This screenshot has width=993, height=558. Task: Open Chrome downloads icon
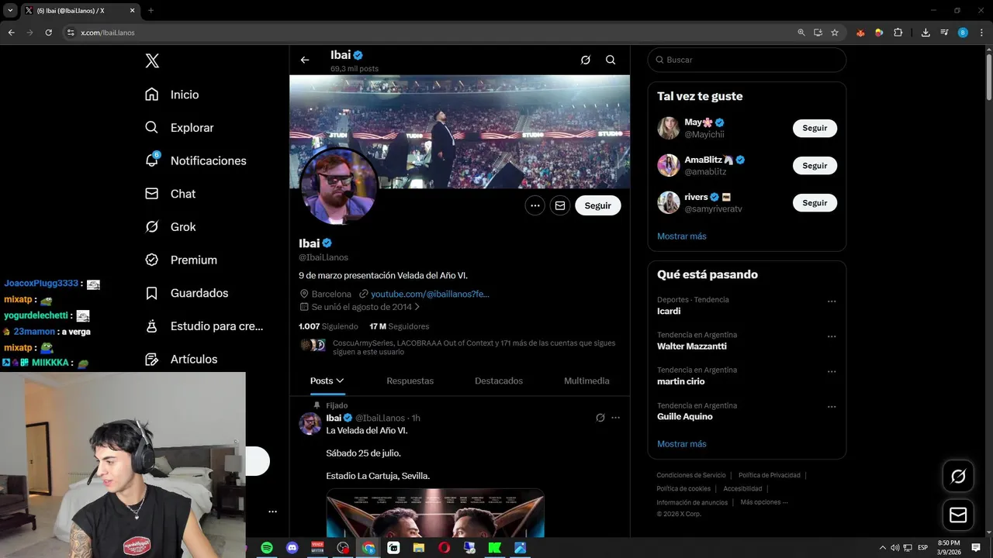[x=926, y=33]
